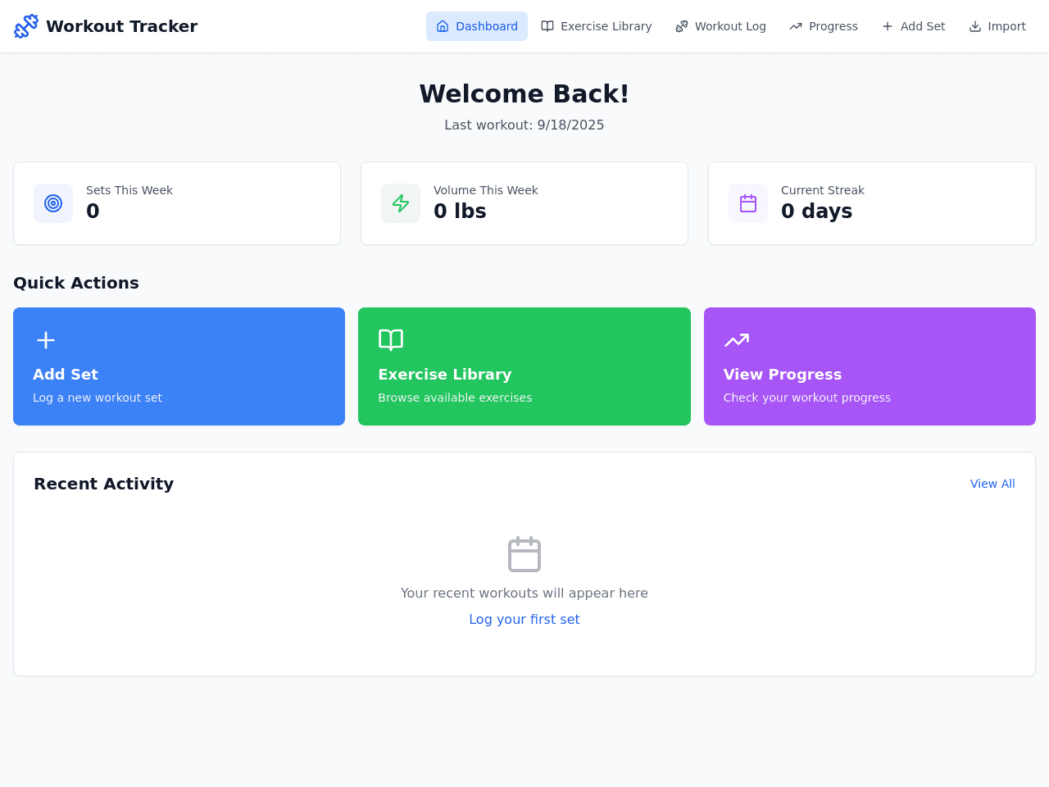The image size is (1049, 787).
Task: Click the open book icon on green card
Action: (x=391, y=339)
